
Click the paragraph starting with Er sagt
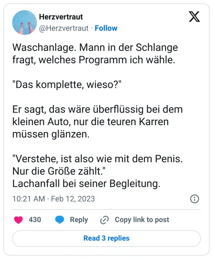coord(98,121)
